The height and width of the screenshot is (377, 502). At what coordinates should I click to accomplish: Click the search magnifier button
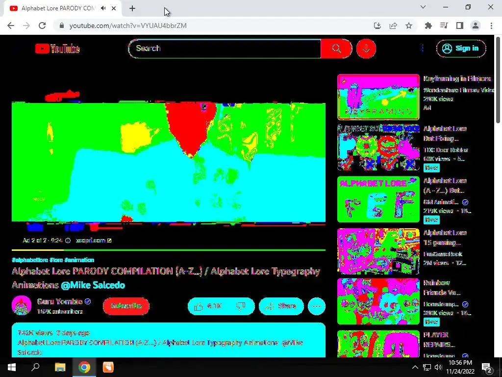pyautogui.click(x=336, y=49)
